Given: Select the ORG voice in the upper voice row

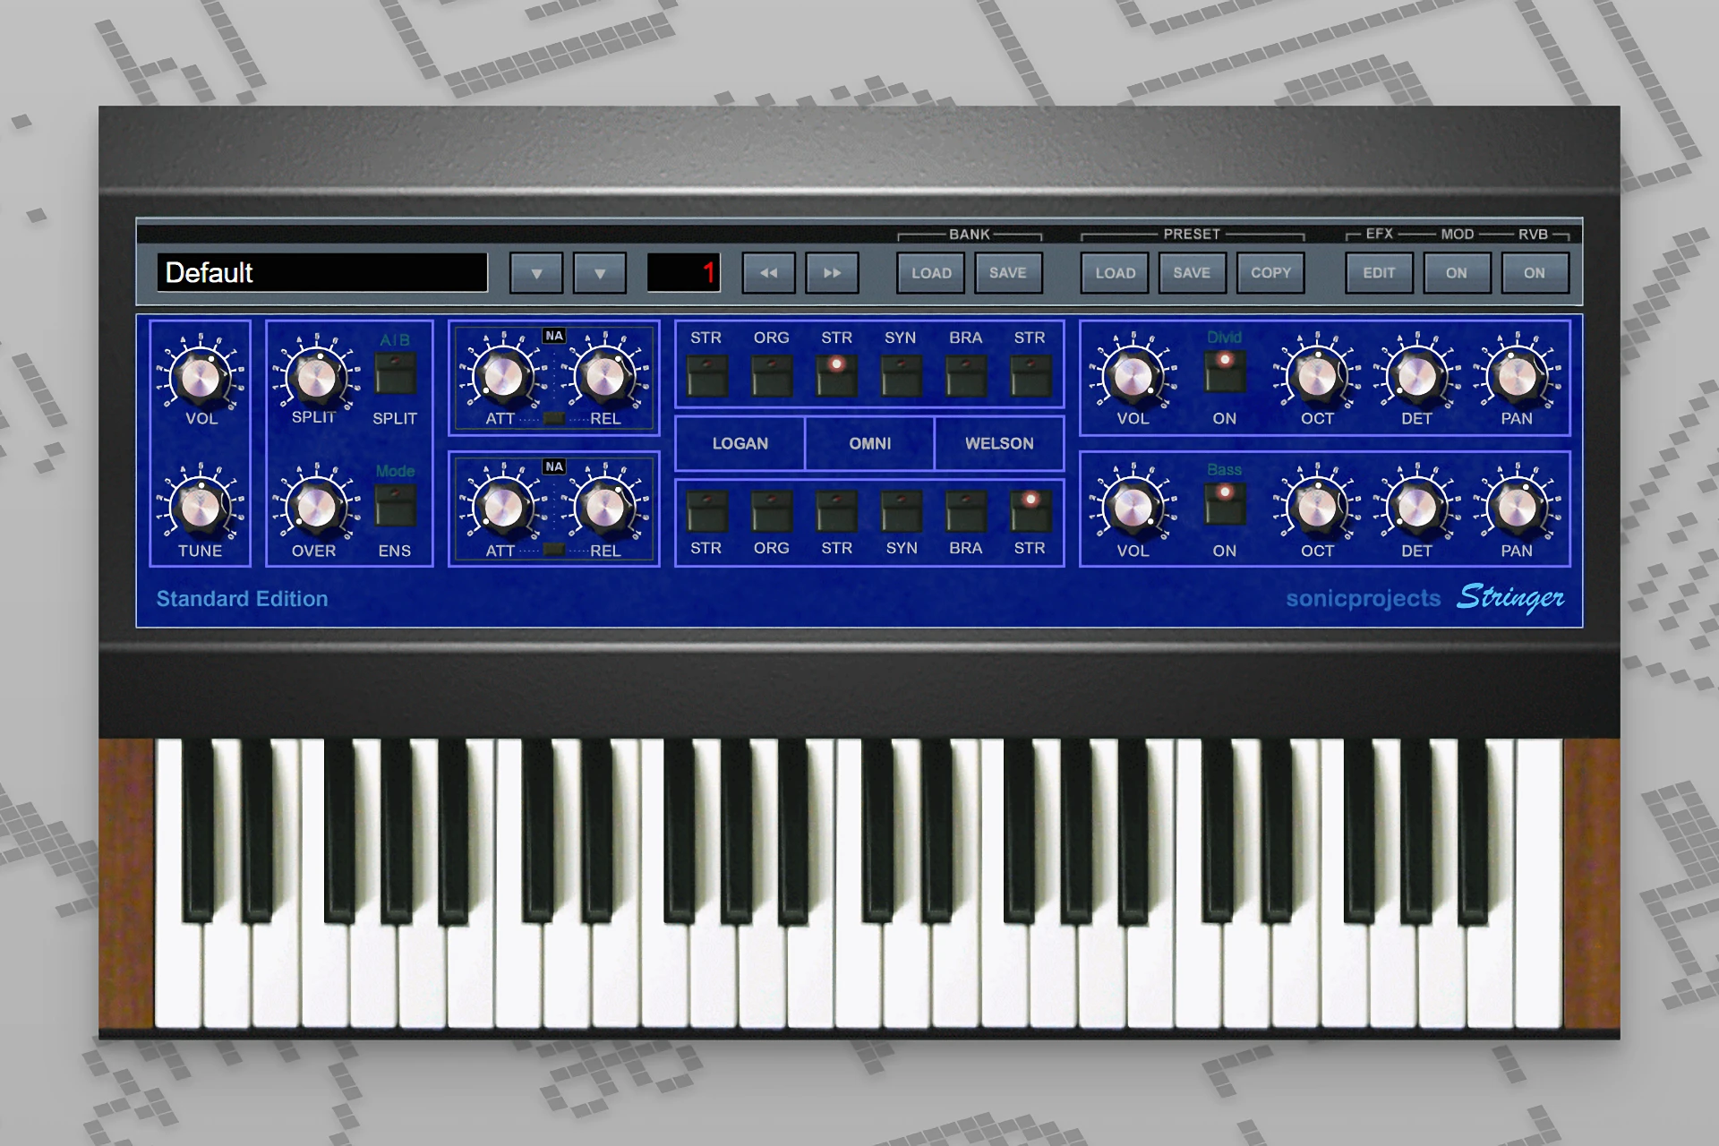Looking at the screenshot, I should pos(772,376).
